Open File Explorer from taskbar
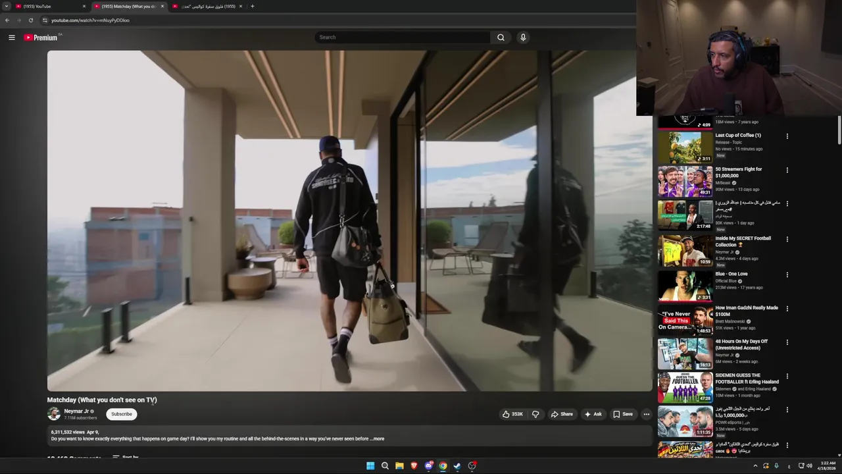842x474 pixels. (399, 466)
